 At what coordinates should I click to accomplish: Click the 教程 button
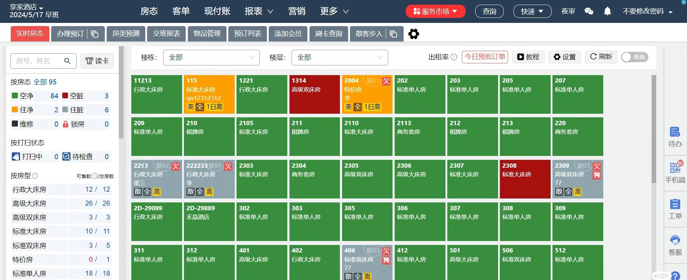(528, 57)
